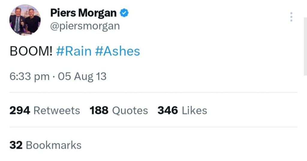Click the 6:33 pm timestamp
The width and height of the screenshot is (307, 161).
(29, 77)
